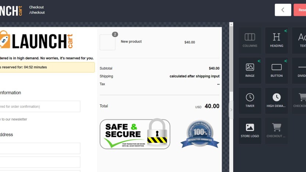
Task: Add a Columns element
Action: pos(250,40)
